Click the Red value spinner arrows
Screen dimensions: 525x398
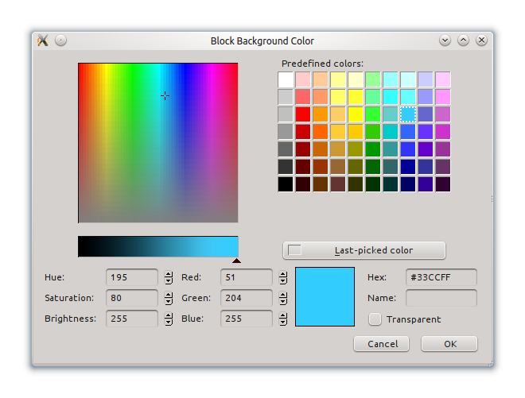(x=282, y=277)
